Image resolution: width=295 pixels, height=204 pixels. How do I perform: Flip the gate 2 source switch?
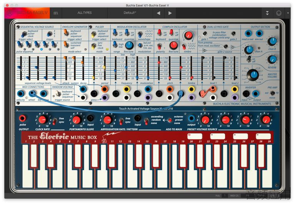[x=225, y=46]
